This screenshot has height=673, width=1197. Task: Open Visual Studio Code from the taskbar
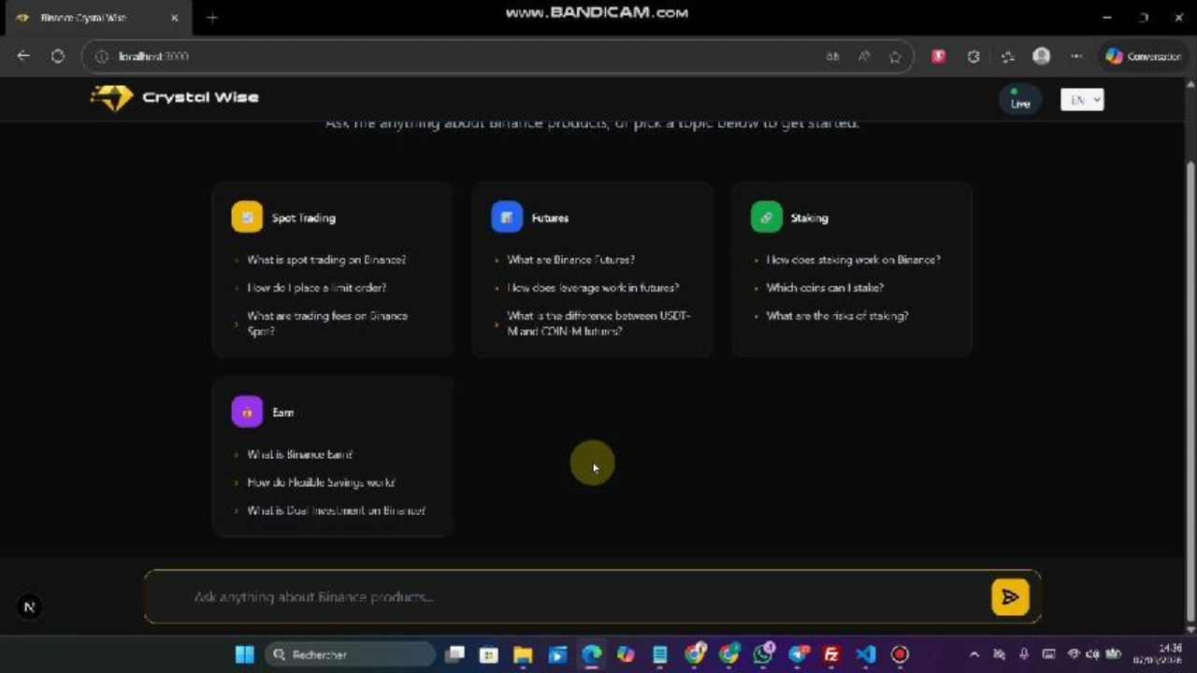[865, 654]
